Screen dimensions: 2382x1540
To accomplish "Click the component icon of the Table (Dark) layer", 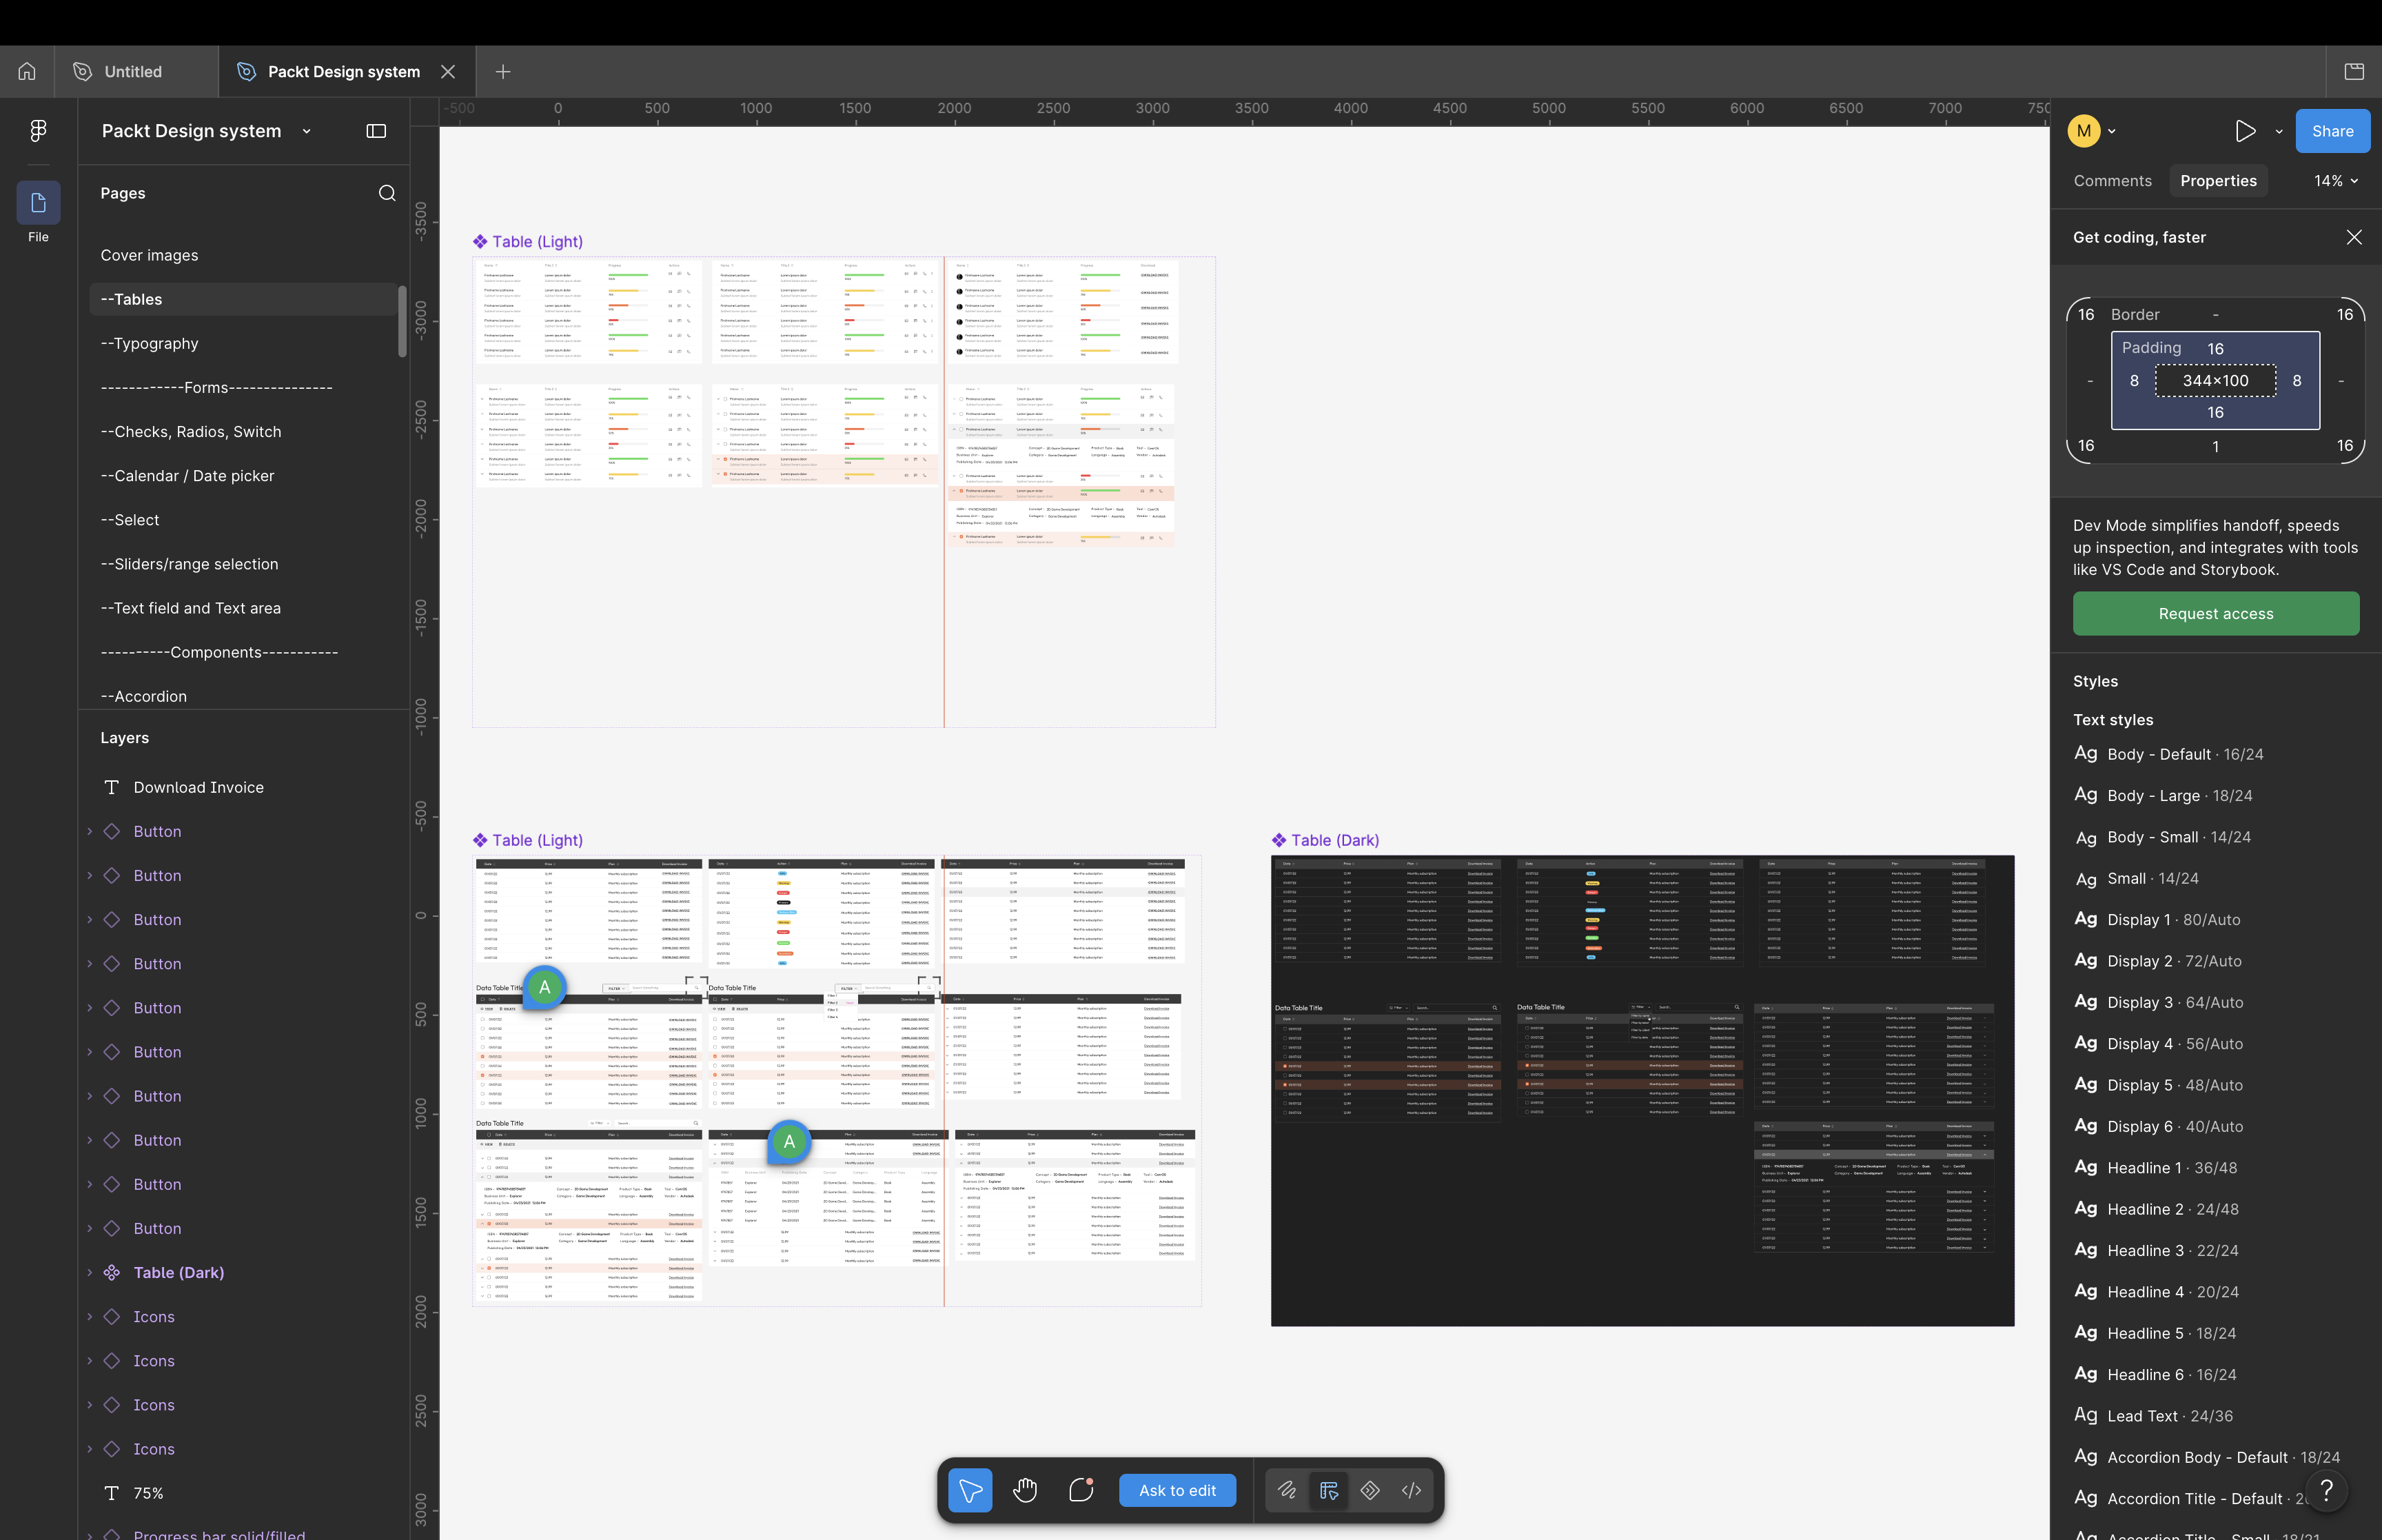I will click(x=112, y=1272).
